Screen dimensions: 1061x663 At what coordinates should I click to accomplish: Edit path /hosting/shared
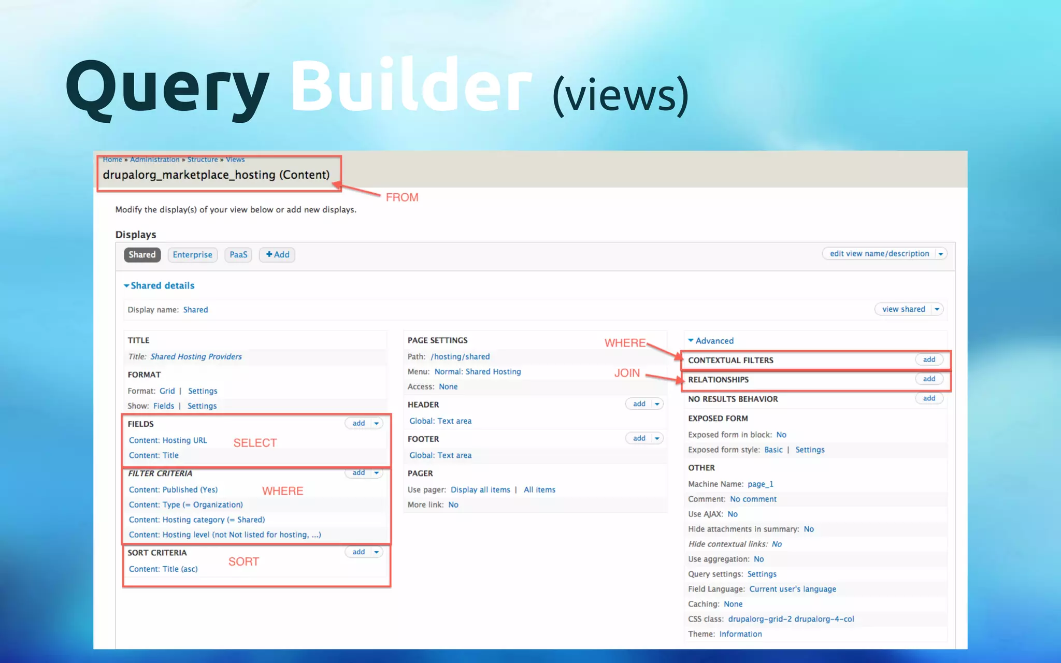(x=460, y=356)
